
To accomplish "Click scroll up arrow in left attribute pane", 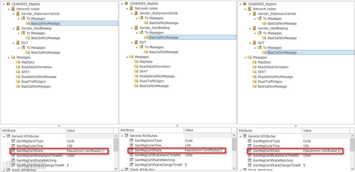I will coord(116,136).
